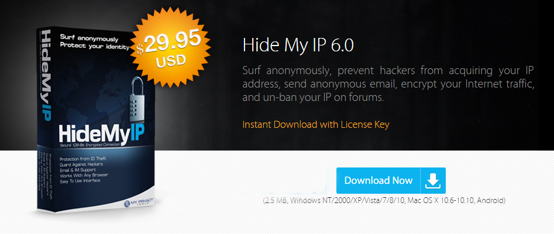Click the system requirements text below the download button
This screenshot has height=234, width=554.
coord(384,201)
